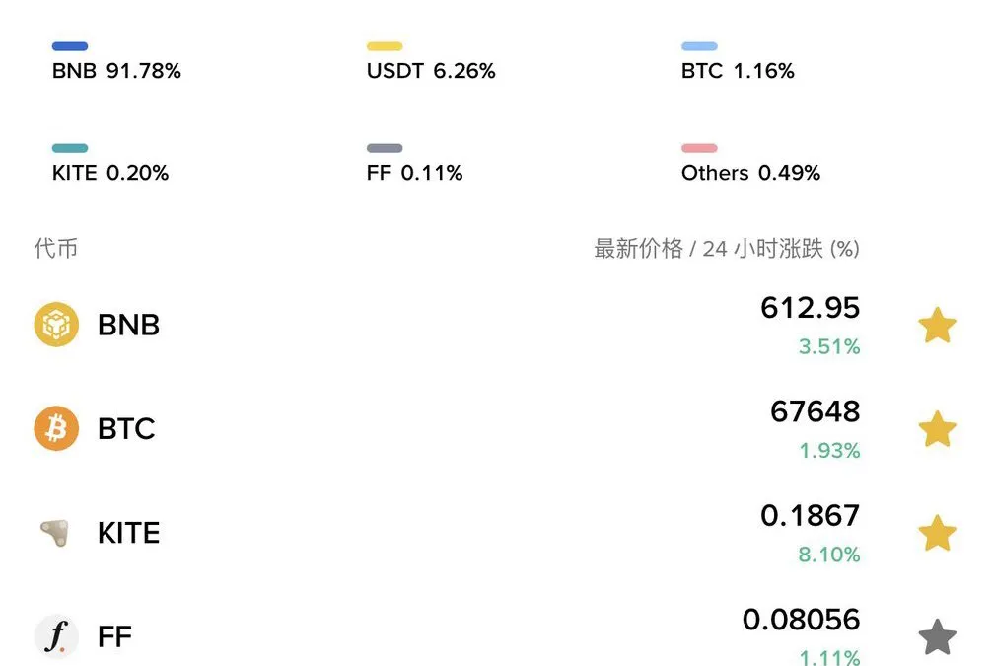Select the dark blue BNB legend swatch
The width and height of the screenshot is (993, 666).
(70, 46)
